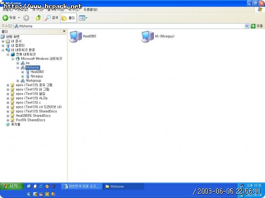The image size is (265, 198).
Task: Expand the 내 문서 tree node
Action: coord(3,41)
